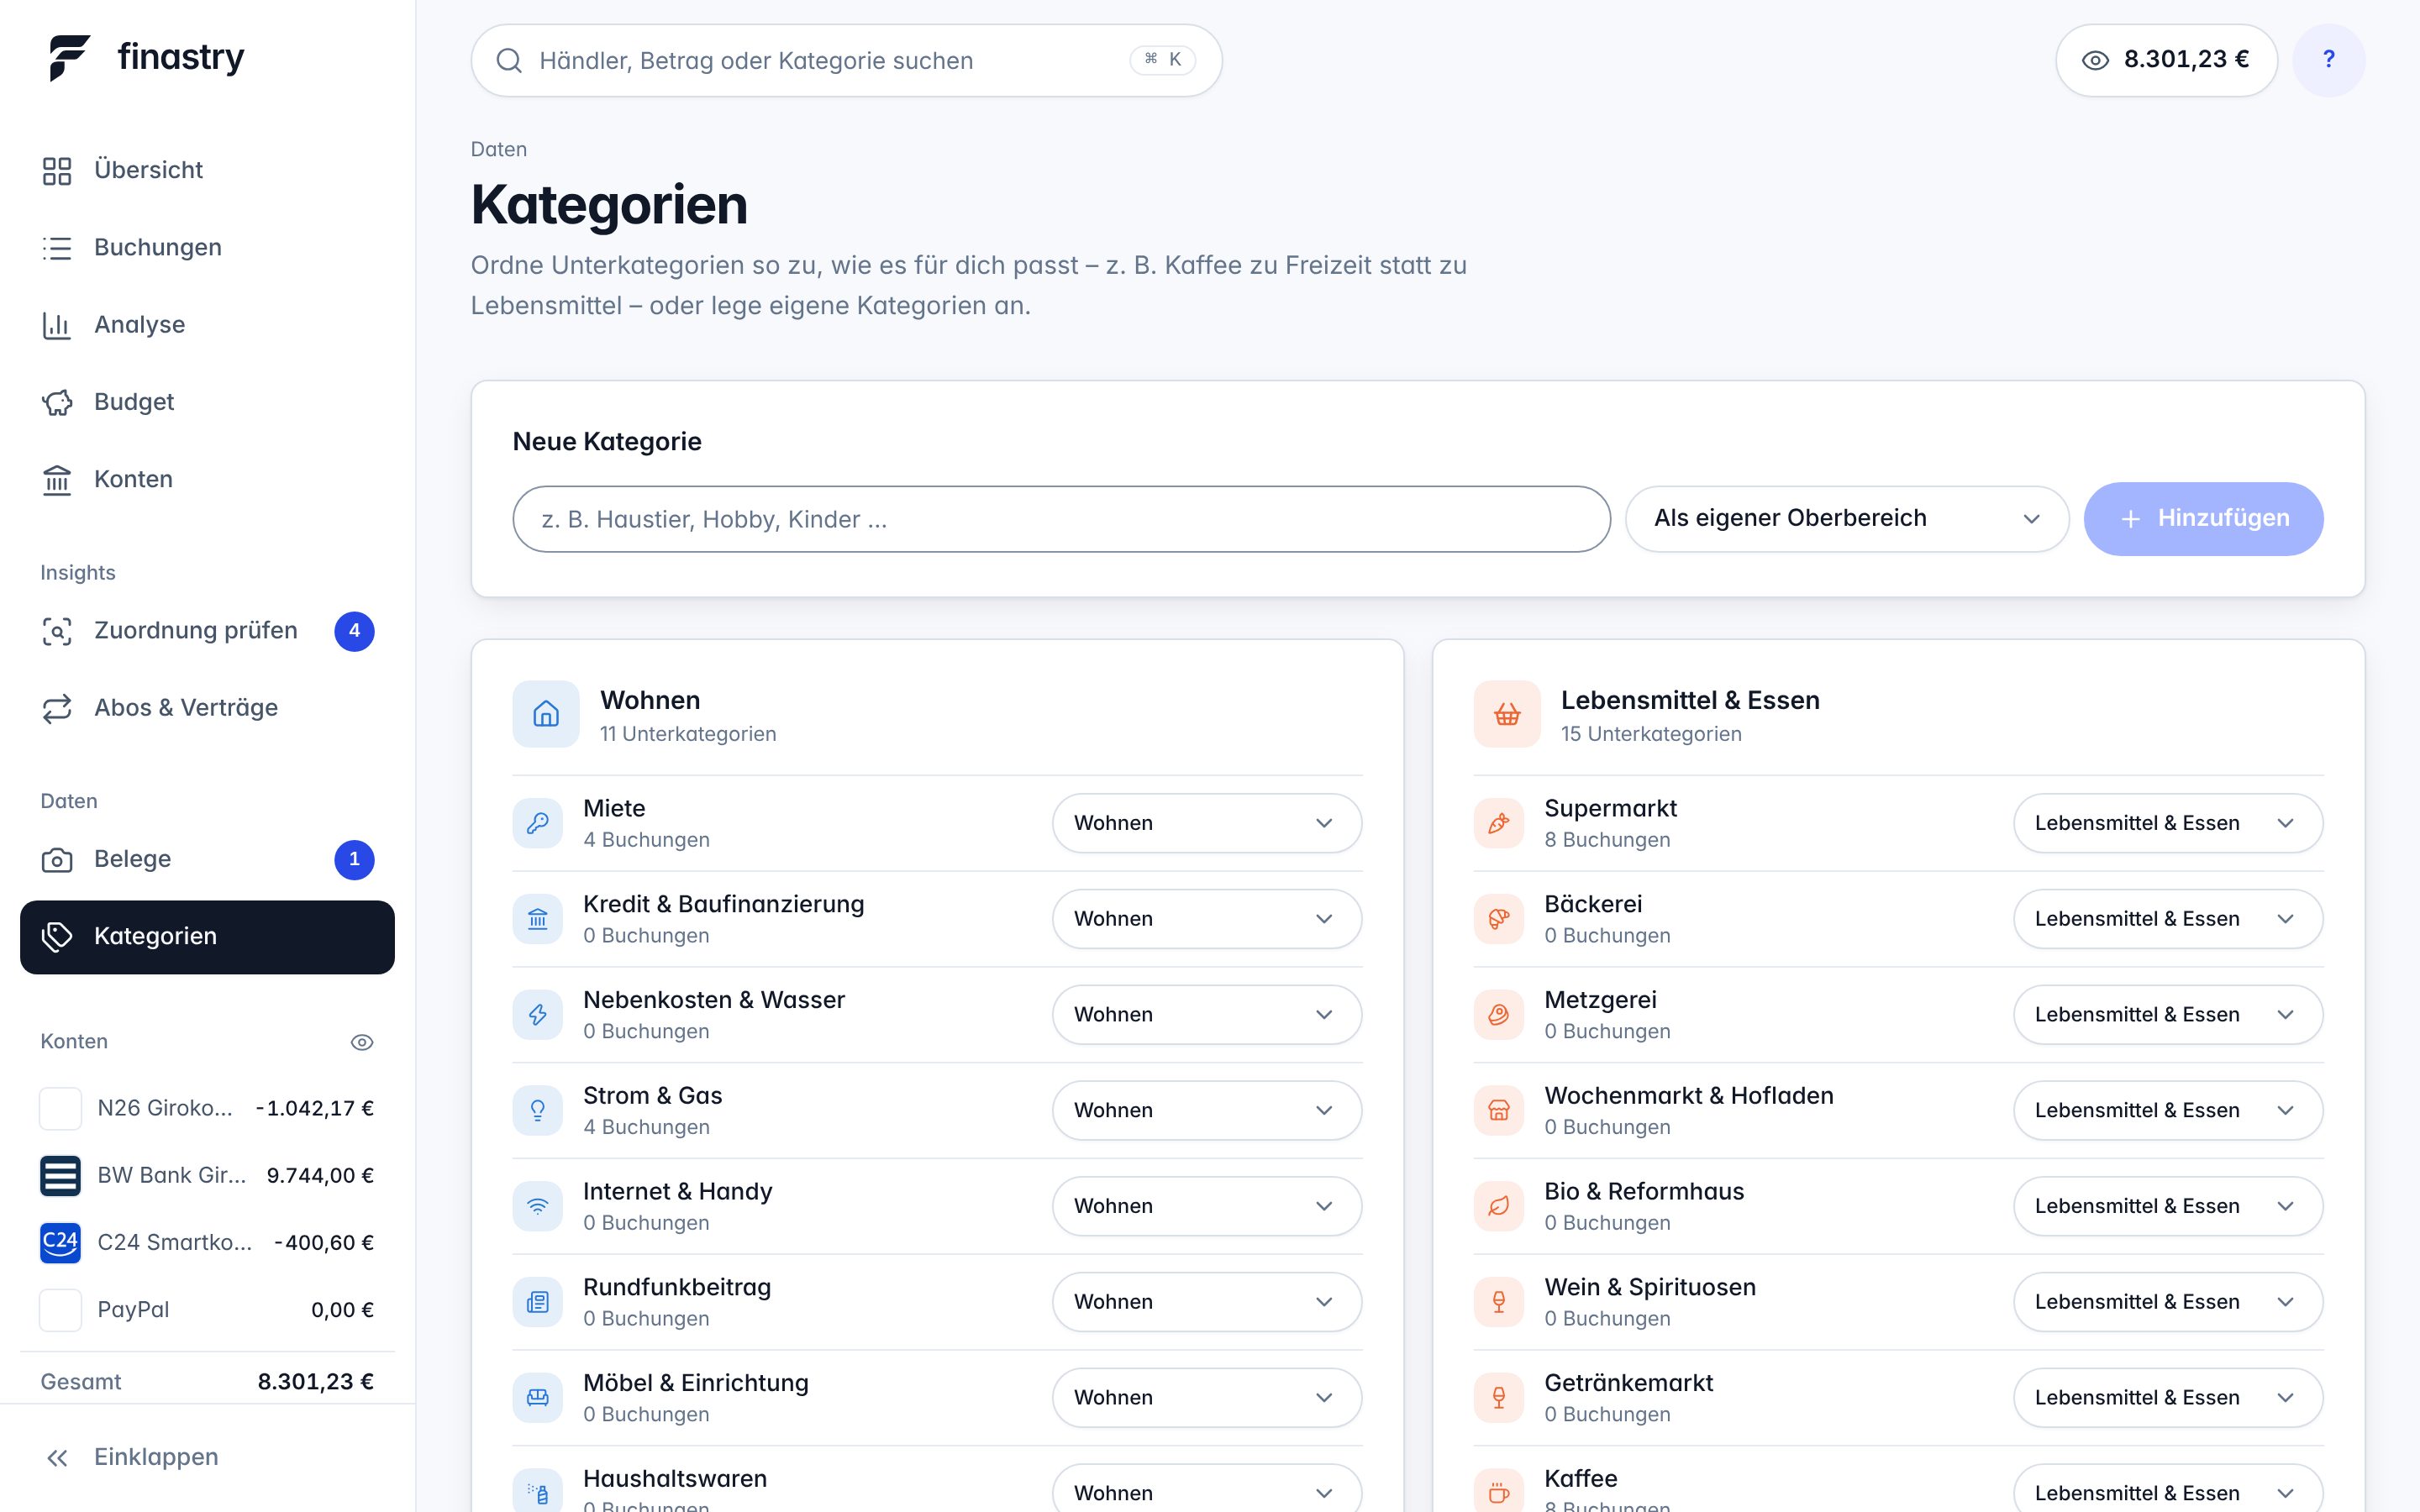Open Abos & Verträge
2420x1512 pixels.
click(x=207, y=708)
